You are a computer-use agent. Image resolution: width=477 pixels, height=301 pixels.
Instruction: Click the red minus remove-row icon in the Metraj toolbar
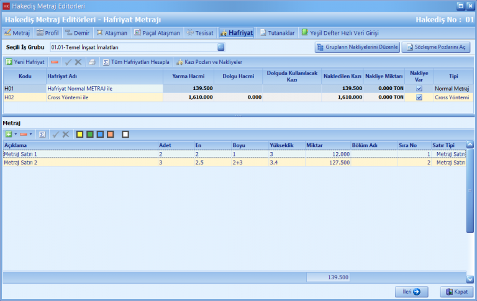click(24, 134)
